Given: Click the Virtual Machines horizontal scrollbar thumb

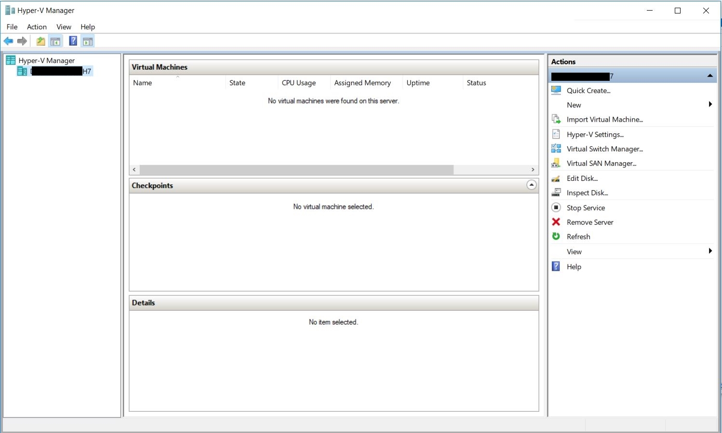Looking at the screenshot, I should click(x=296, y=169).
